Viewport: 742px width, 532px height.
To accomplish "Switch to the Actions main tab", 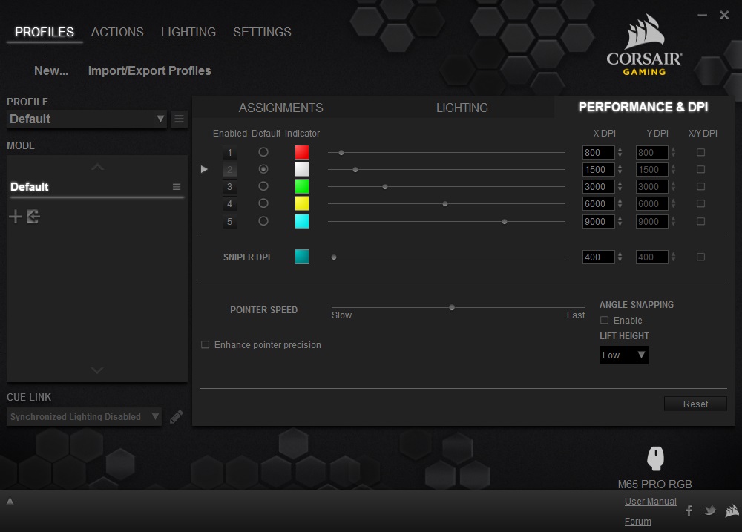I will tap(117, 32).
